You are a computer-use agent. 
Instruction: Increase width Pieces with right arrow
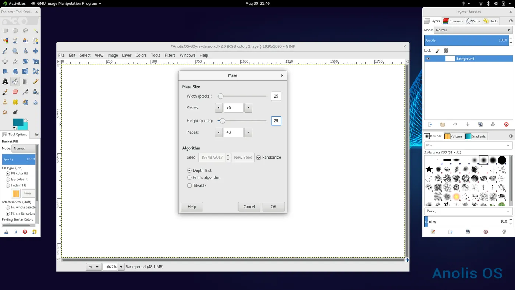[x=248, y=108]
